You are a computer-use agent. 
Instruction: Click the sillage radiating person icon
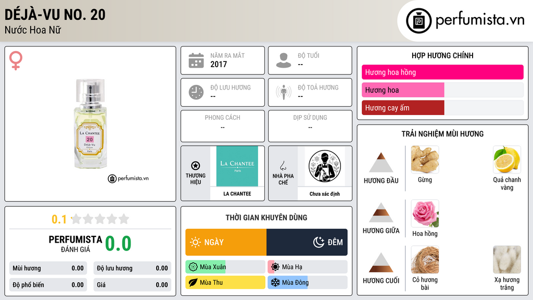tap(284, 92)
